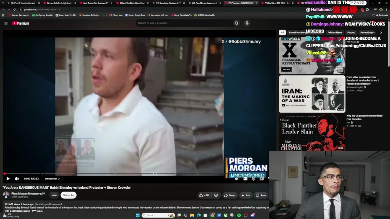
Task: Show more filter chips with the arrow
Action: click(x=381, y=33)
